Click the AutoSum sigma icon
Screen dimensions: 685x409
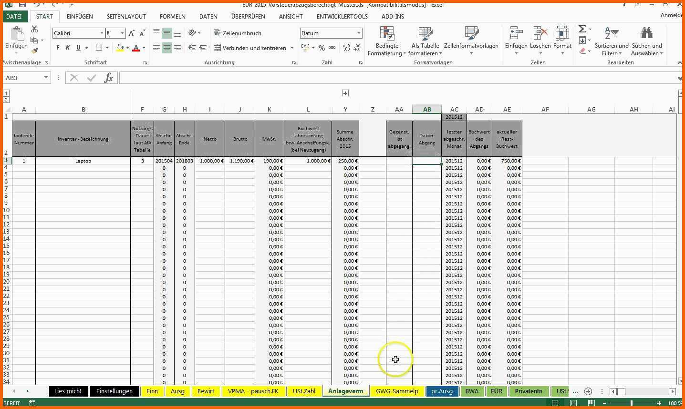coord(582,30)
